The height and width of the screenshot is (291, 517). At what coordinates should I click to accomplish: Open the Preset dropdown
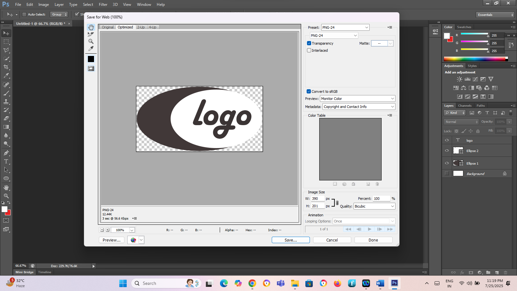[345, 27]
